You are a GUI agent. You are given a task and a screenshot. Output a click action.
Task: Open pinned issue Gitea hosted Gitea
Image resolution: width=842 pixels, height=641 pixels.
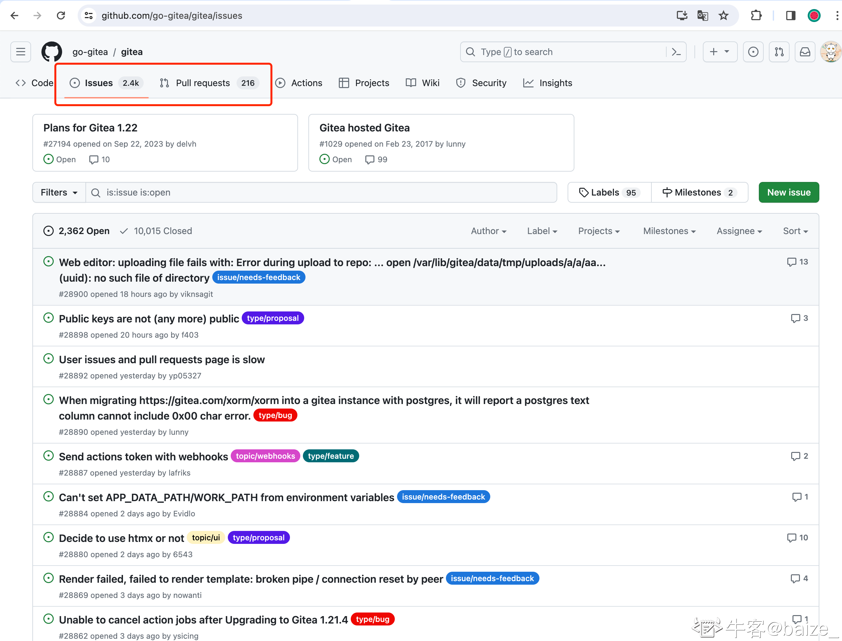[x=365, y=128]
